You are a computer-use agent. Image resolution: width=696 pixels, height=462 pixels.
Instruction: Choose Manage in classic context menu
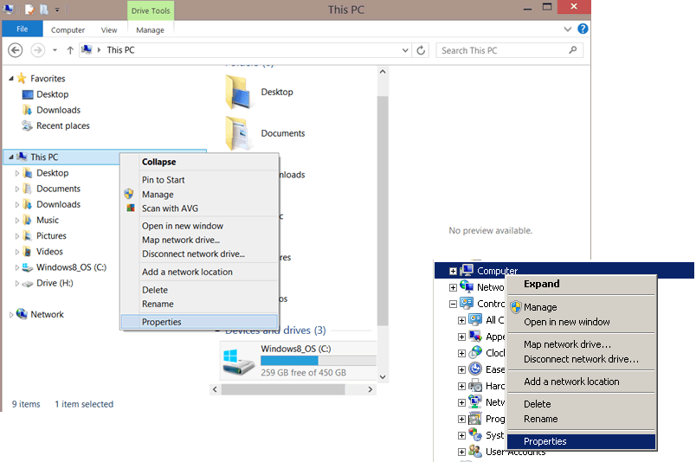(540, 307)
